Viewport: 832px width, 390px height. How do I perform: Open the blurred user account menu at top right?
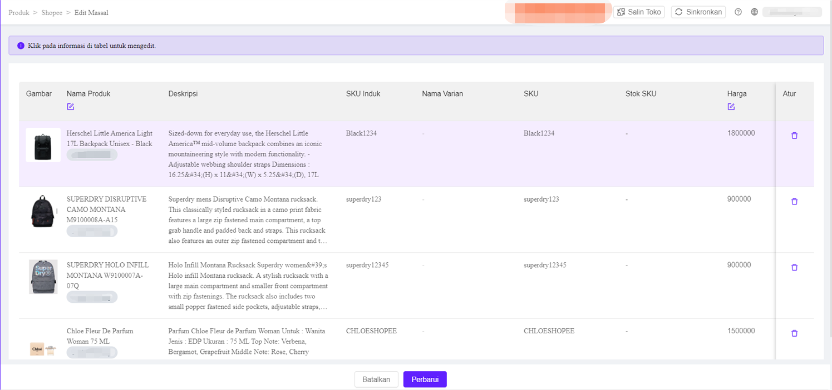(x=792, y=12)
